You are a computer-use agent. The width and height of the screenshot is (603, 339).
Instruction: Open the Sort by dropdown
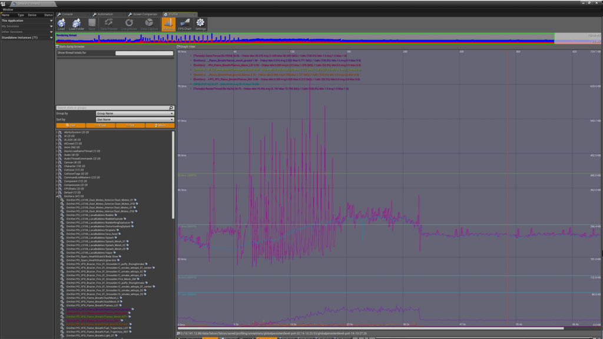click(x=135, y=119)
